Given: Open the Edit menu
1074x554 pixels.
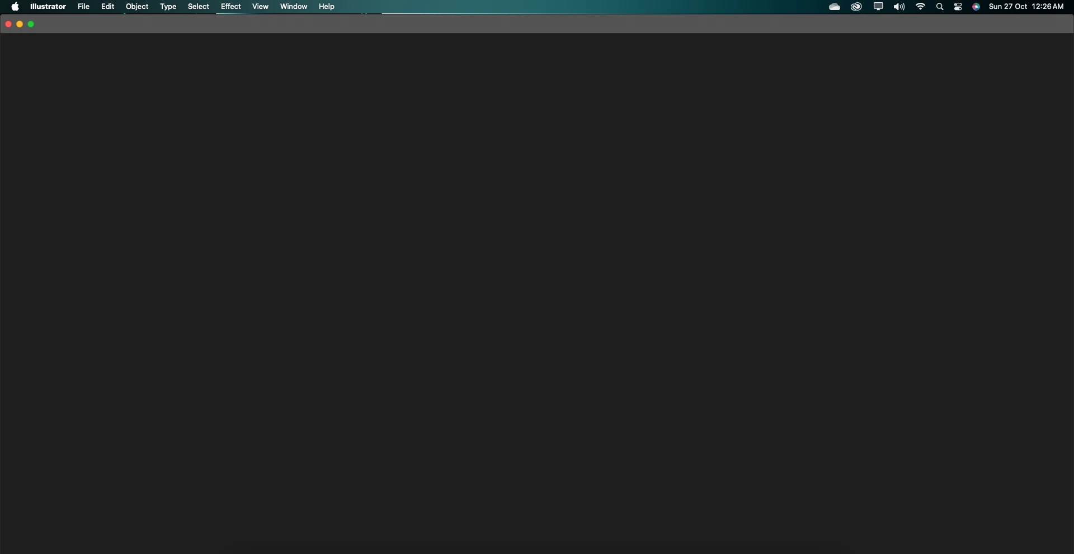Looking at the screenshot, I should coord(107,7).
